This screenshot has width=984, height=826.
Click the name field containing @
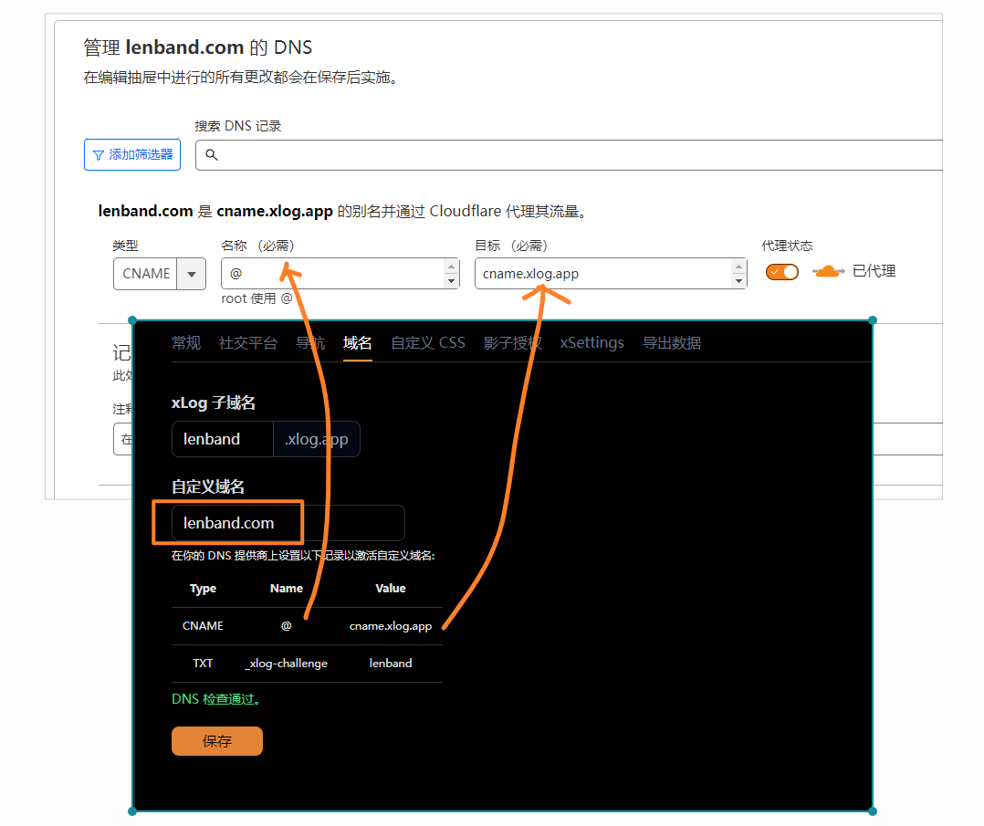[340, 274]
